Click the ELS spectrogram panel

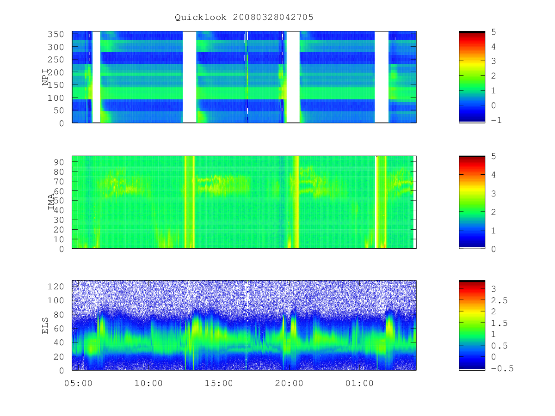244,325
